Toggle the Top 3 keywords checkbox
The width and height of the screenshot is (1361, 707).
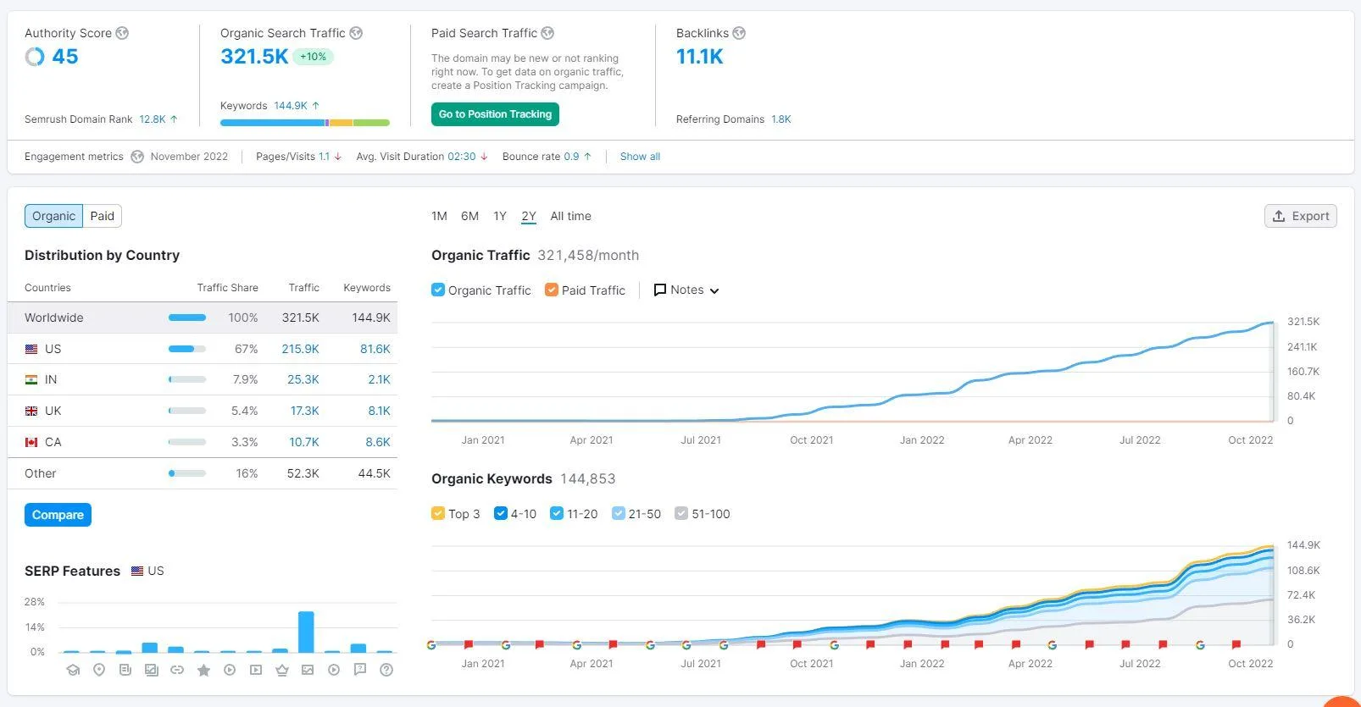(438, 513)
